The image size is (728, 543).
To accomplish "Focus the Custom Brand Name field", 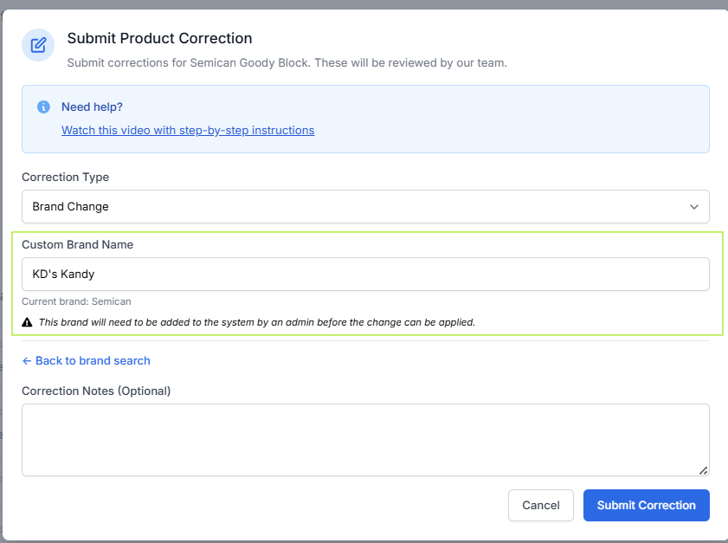I will (364, 274).
